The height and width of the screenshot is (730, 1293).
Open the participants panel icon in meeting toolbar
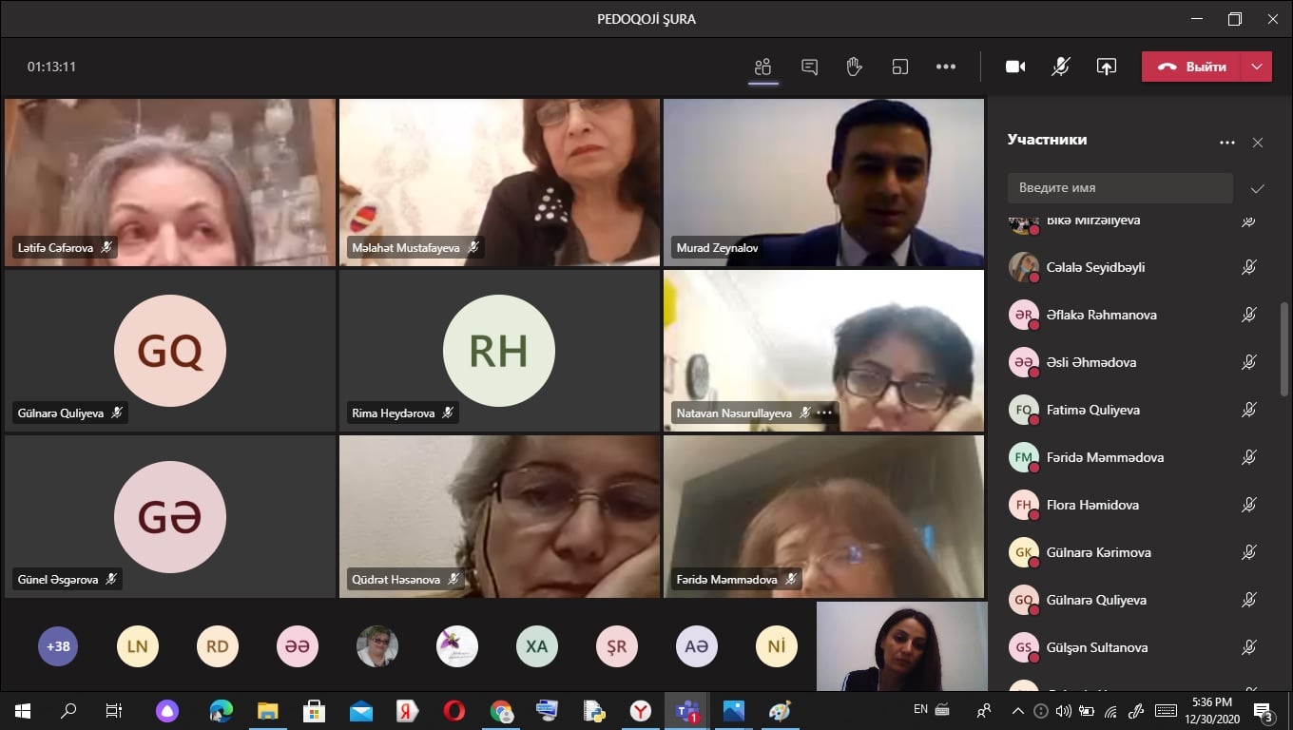coord(762,67)
